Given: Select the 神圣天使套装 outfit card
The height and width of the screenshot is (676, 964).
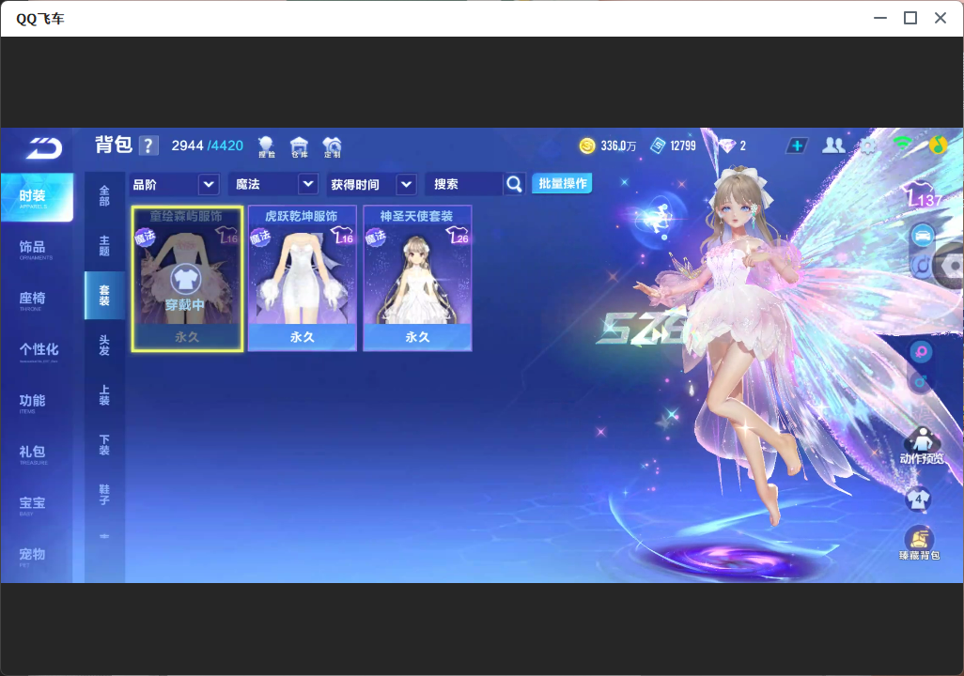Looking at the screenshot, I should [x=417, y=279].
